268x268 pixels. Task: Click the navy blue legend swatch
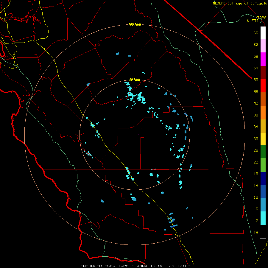click(x=263, y=178)
